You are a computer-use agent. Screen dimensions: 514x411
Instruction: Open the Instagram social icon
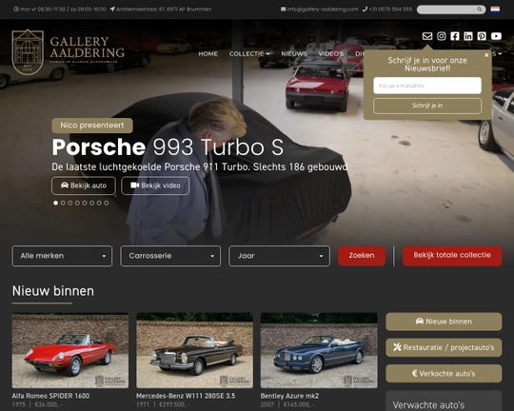[x=442, y=36]
